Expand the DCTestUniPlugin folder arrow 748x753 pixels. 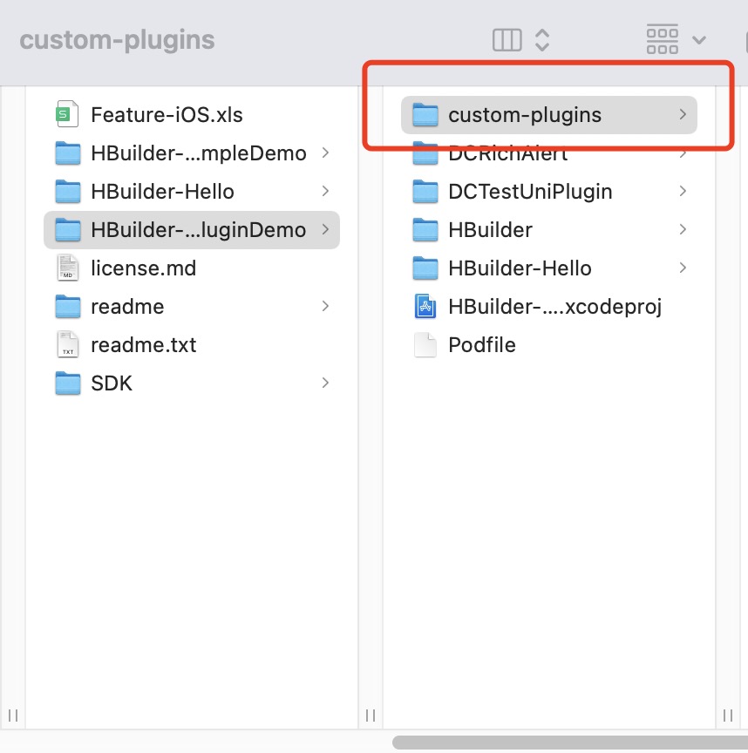pyautogui.click(x=683, y=191)
